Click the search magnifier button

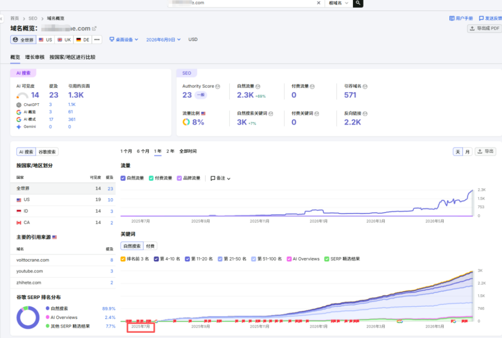tap(358, 3)
